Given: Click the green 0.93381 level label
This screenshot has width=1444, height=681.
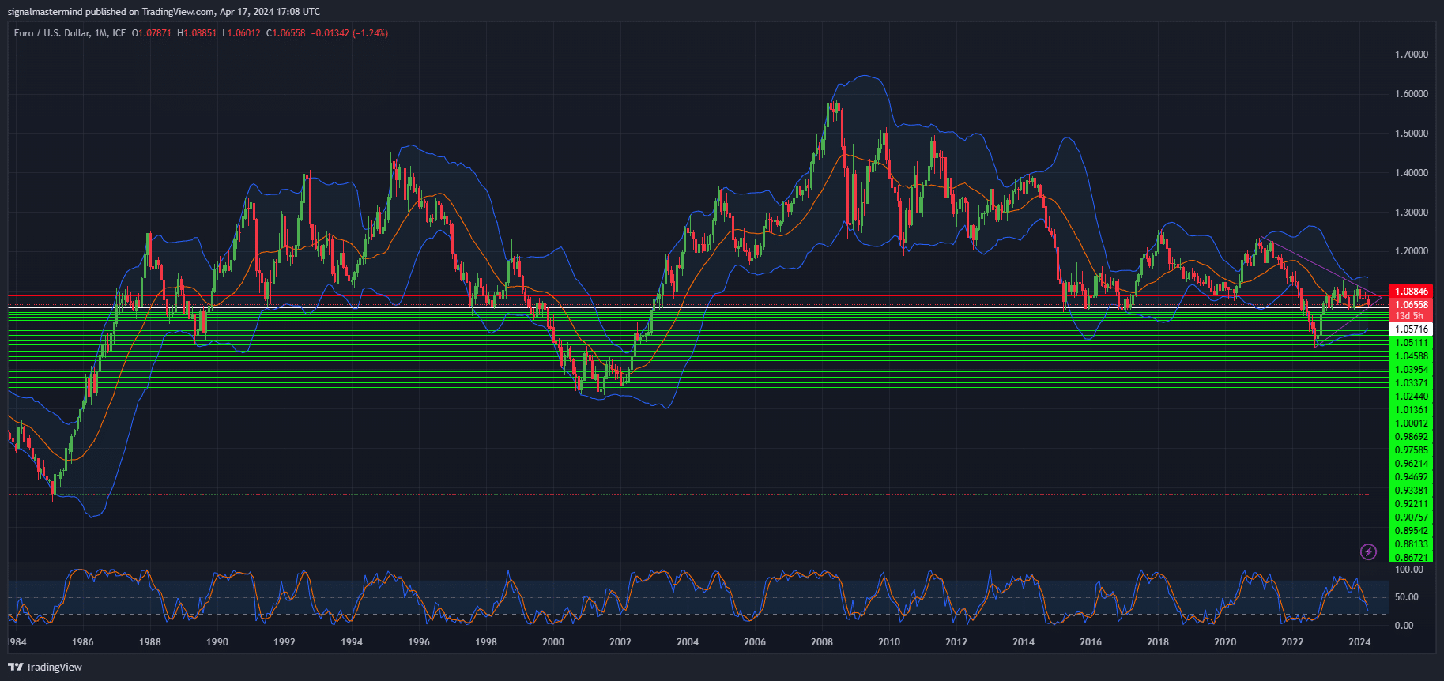Looking at the screenshot, I should 1412,491.
